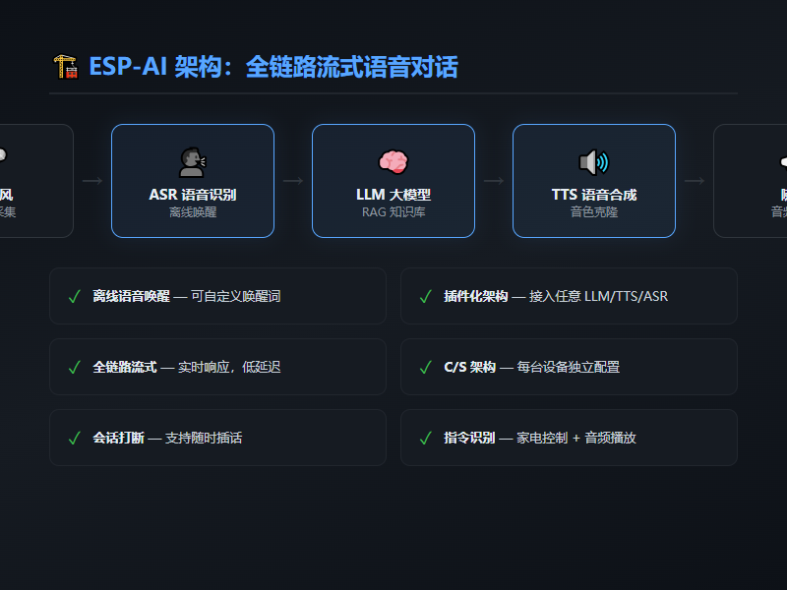Click the speaker TTS icon
This screenshot has width=787, height=590.
click(x=594, y=162)
